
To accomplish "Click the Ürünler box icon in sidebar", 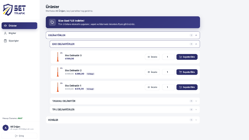I will pyautogui.click(x=5, y=25).
